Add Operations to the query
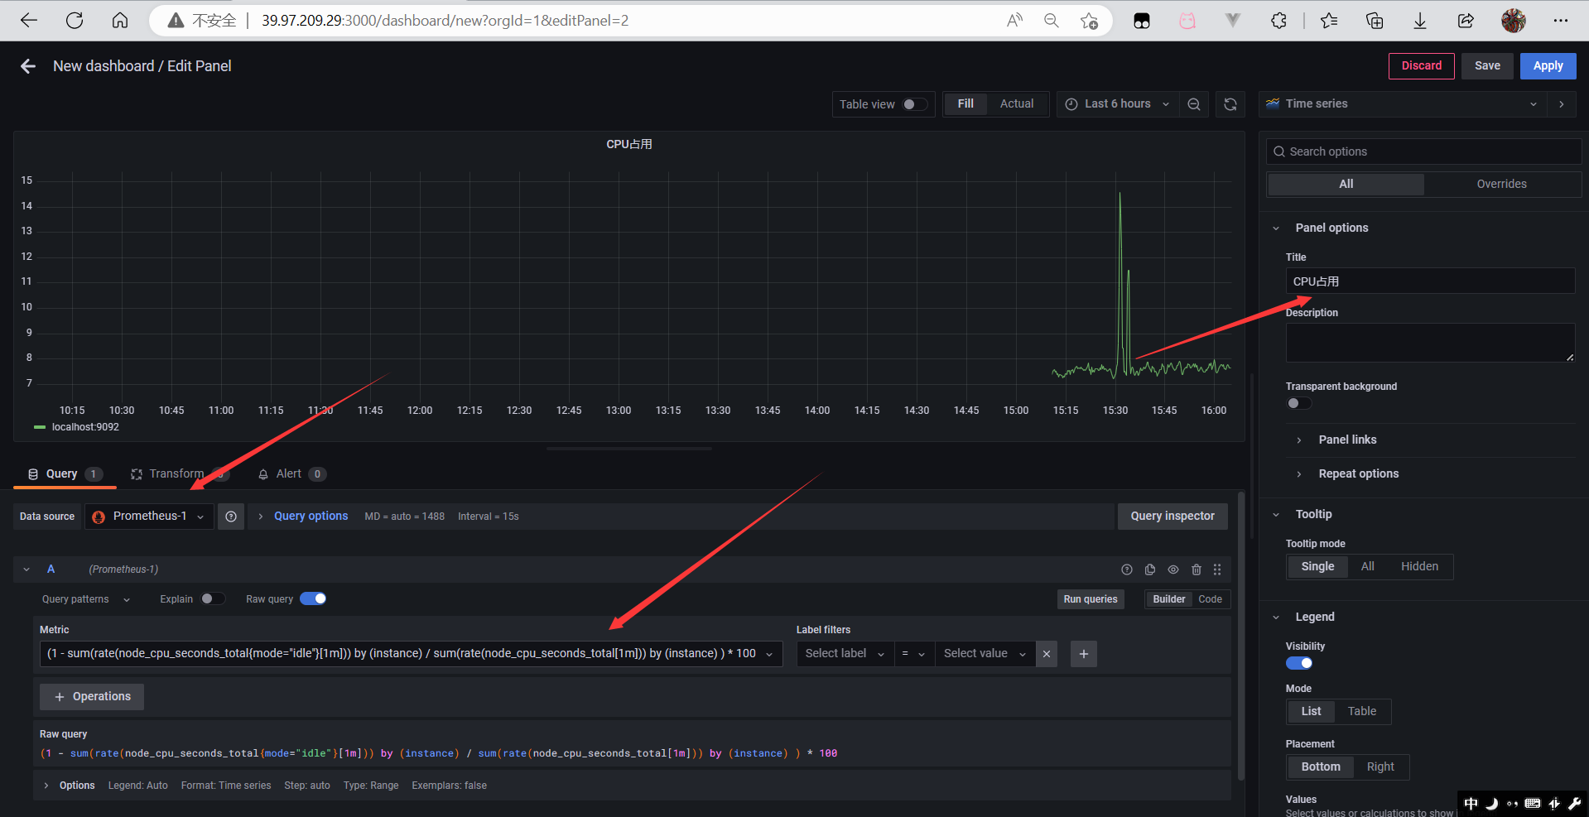The height and width of the screenshot is (817, 1589). pos(92,697)
